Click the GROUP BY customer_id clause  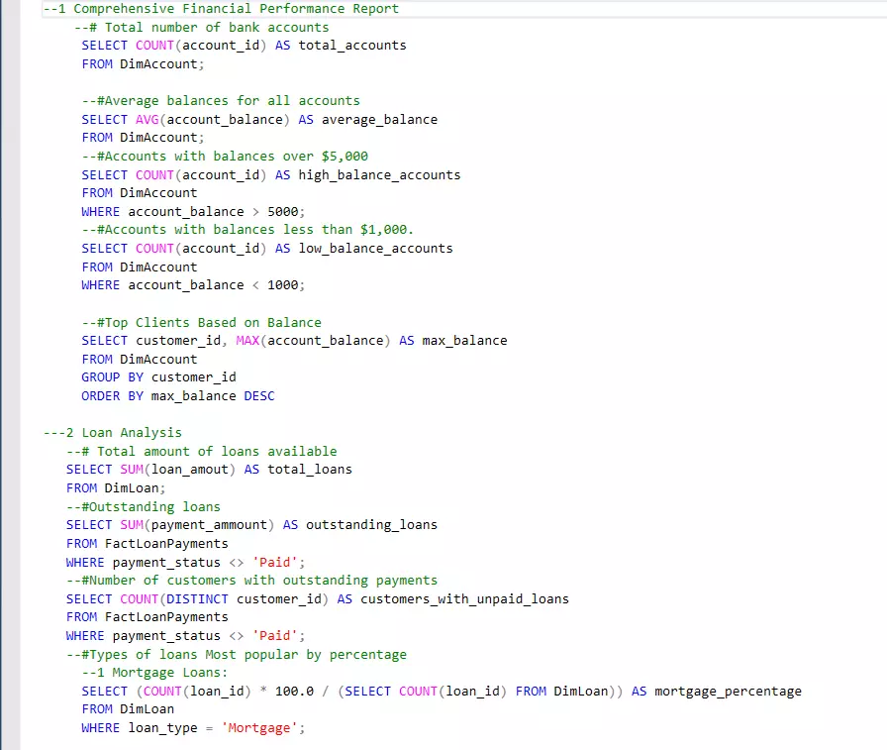[158, 376]
